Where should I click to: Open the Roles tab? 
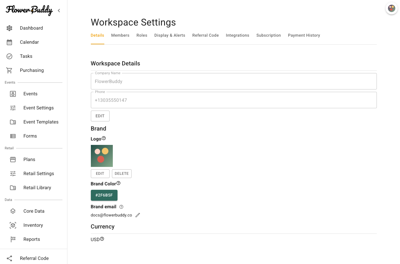tap(142, 35)
